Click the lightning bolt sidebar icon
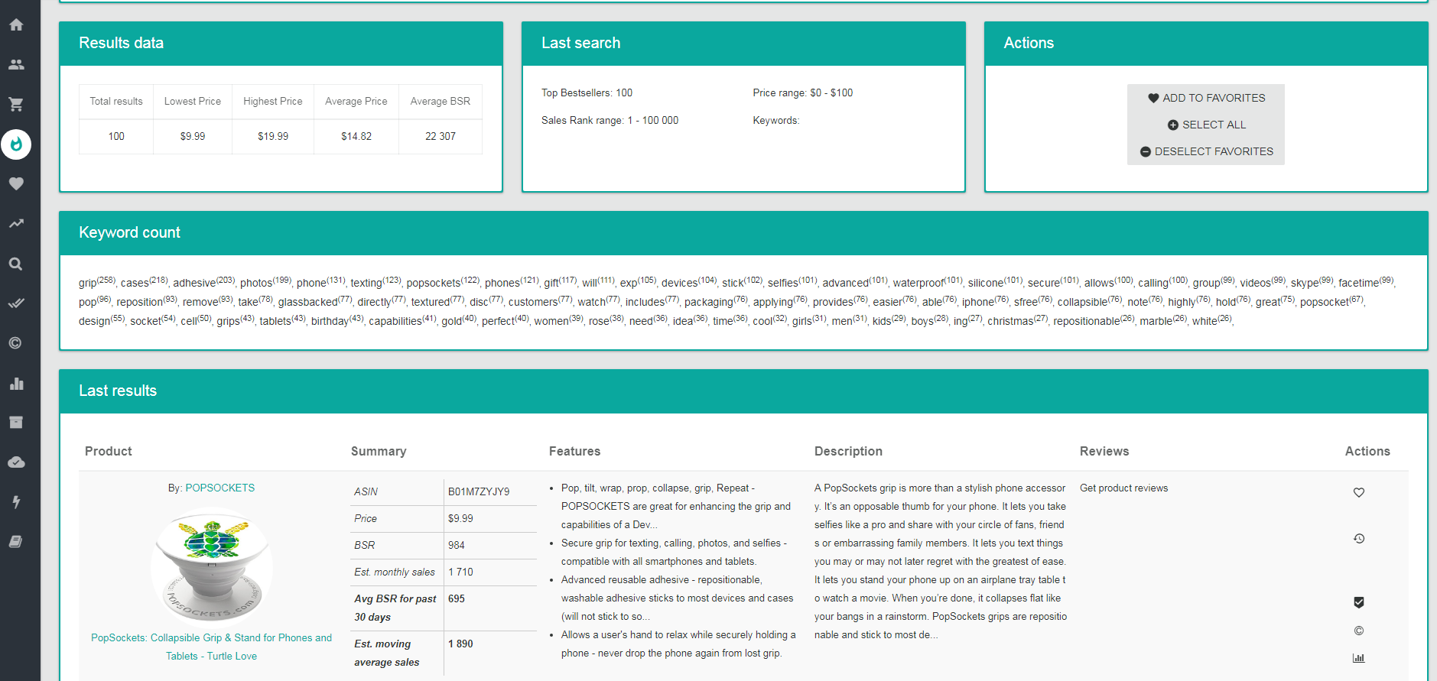 coord(16,502)
